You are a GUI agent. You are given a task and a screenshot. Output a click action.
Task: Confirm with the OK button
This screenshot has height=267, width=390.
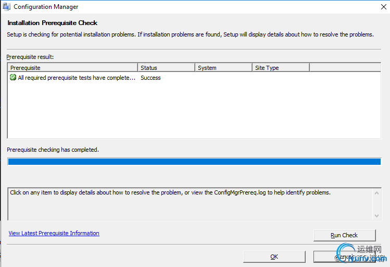274,257
